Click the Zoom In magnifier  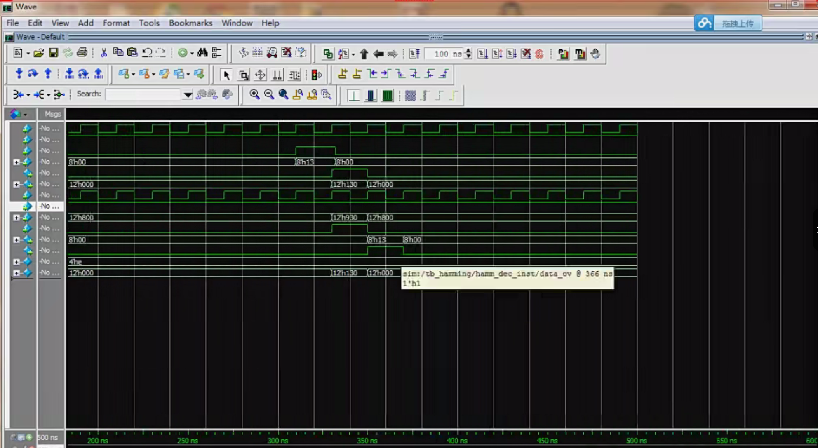(254, 95)
